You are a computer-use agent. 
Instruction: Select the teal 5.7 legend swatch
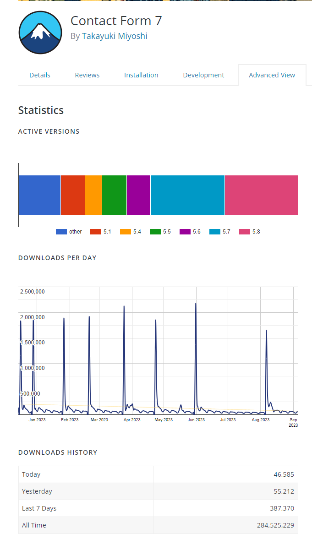click(x=215, y=232)
